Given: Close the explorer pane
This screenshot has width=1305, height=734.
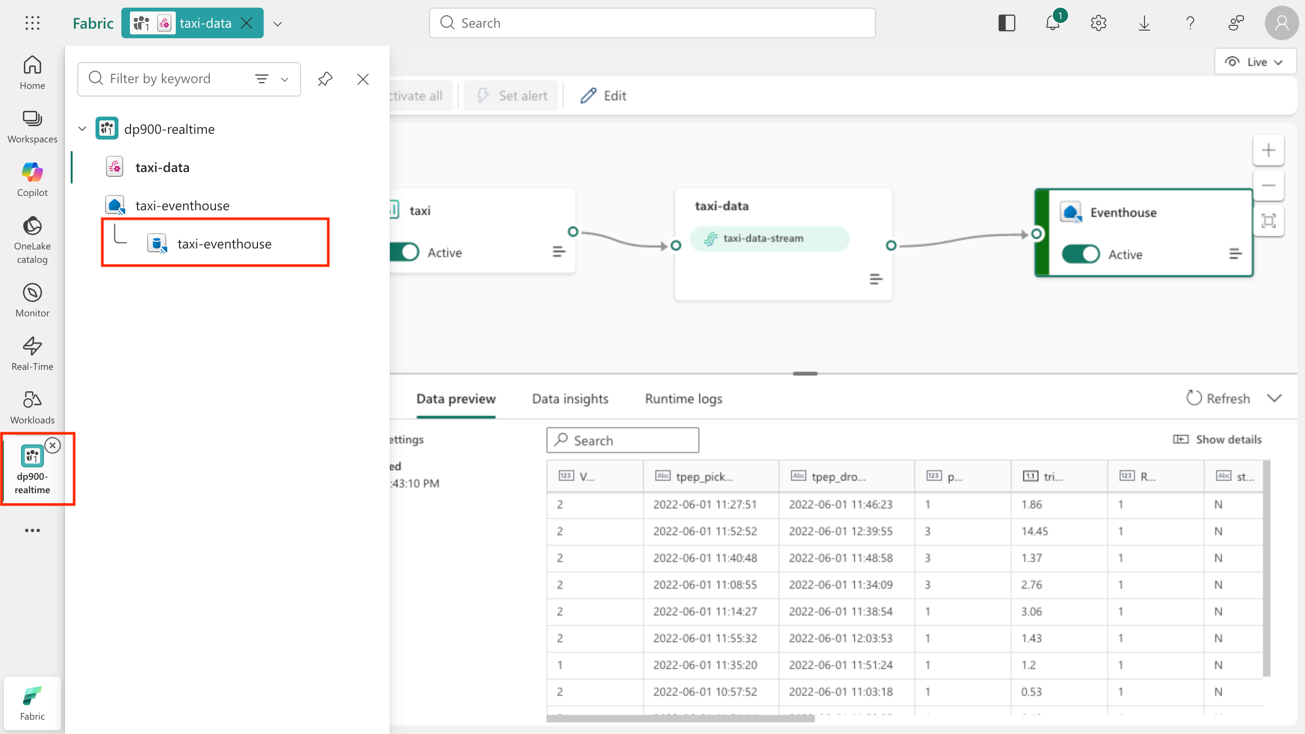Looking at the screenshot, I should point(363,79).
